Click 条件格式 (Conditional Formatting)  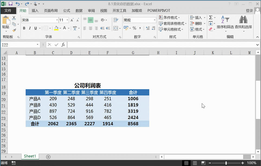(x=170, y=17)
